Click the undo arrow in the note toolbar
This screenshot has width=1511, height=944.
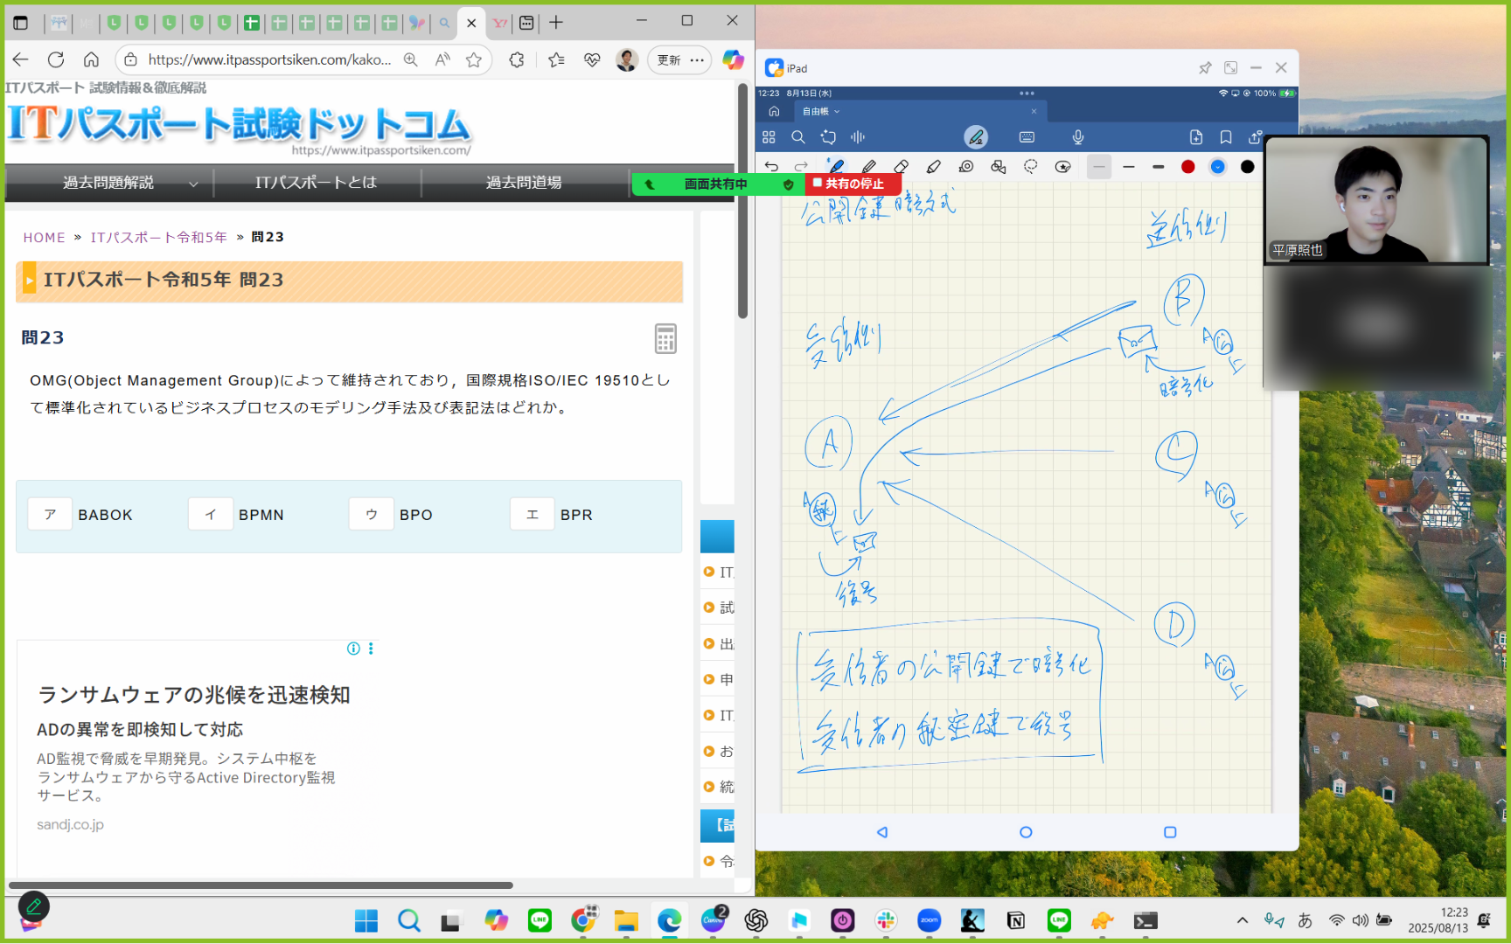coord(770,166)
